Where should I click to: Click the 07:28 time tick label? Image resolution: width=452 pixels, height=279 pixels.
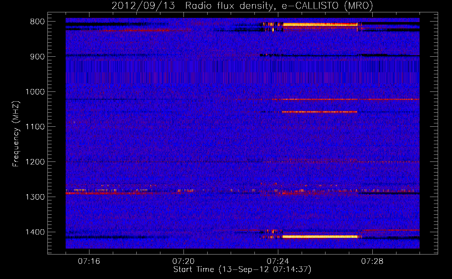[372, 261]
